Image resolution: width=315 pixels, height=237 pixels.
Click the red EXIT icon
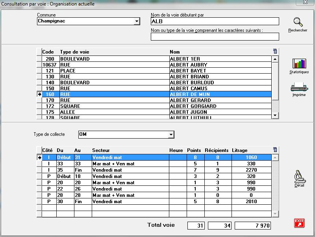coord(299,223)
